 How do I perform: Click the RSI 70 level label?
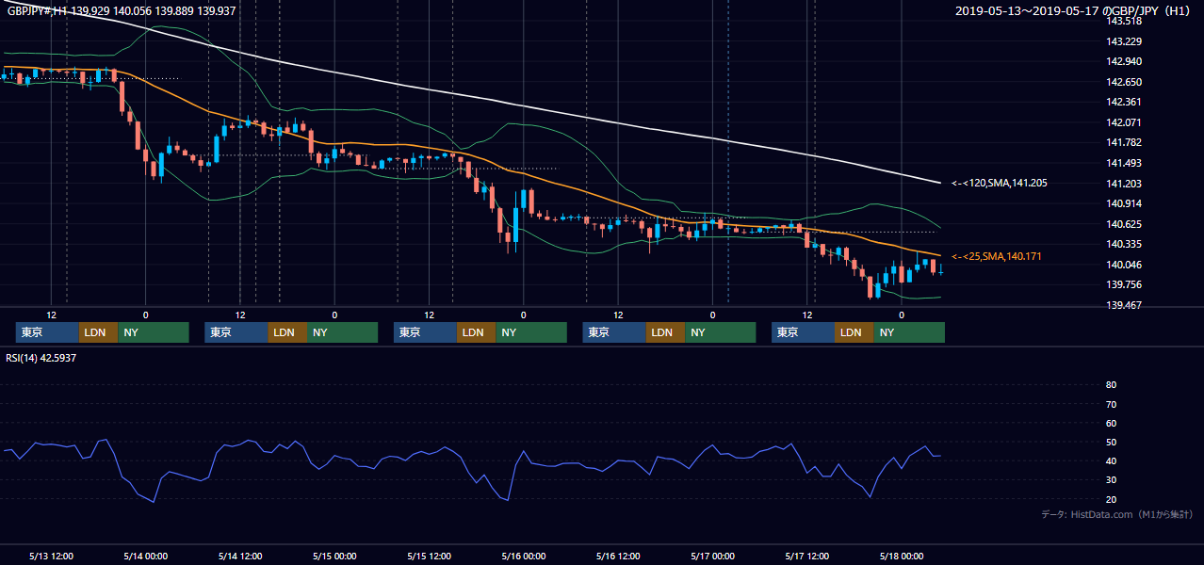(x=1111, y=404)
